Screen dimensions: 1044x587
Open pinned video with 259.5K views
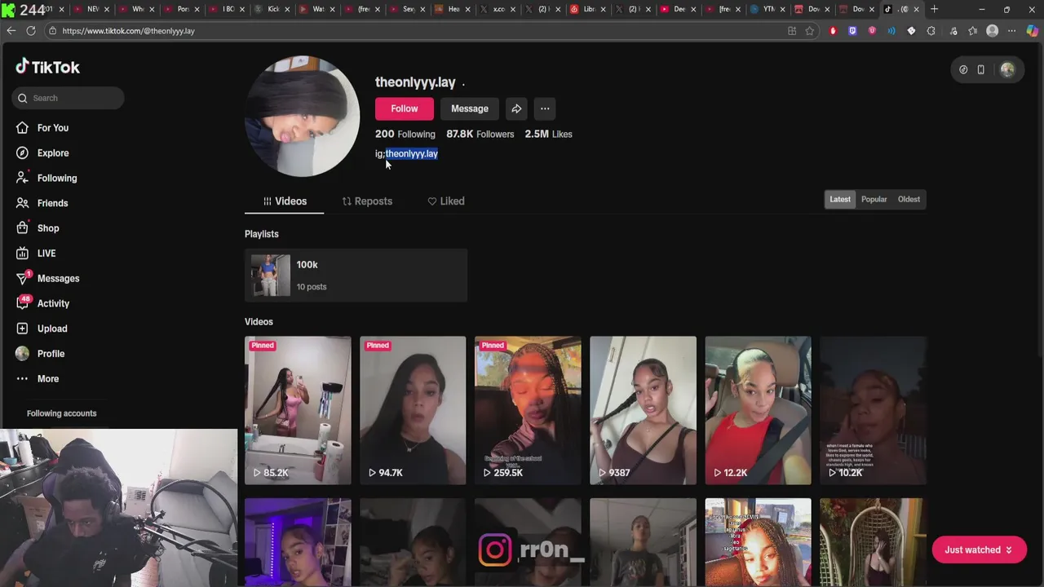coord(528,410)
